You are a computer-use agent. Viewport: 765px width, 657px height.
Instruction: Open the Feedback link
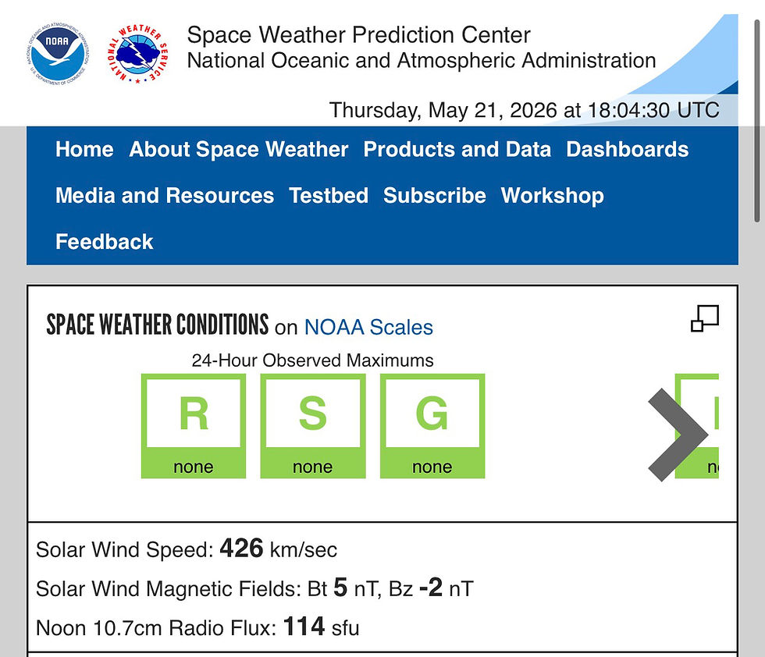pos(105,242)
